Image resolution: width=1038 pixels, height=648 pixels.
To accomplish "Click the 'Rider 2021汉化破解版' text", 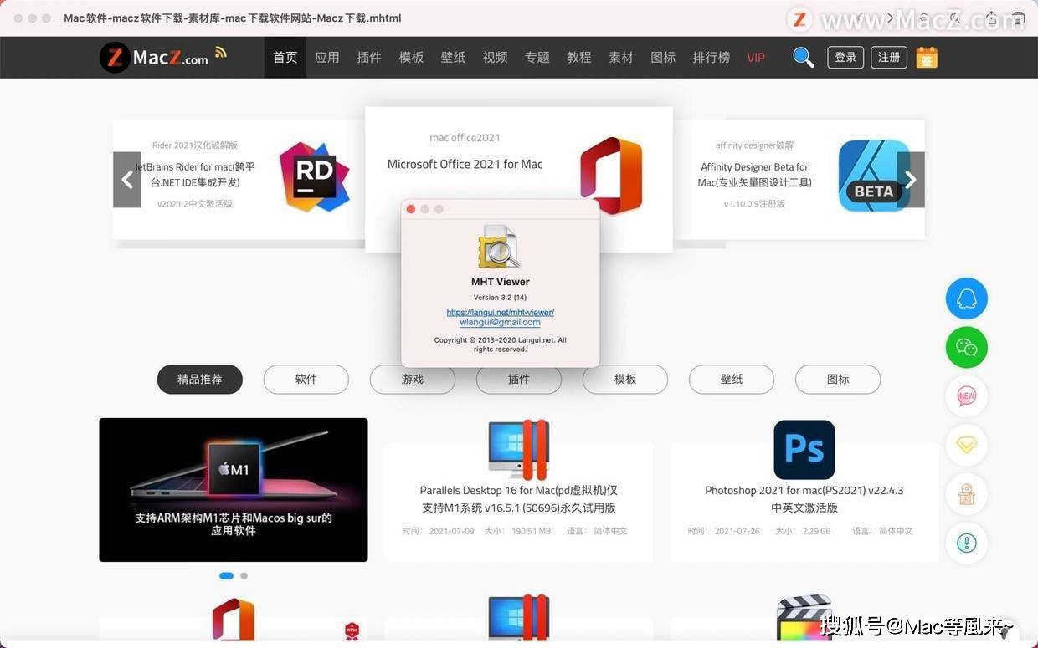I will [x=195, y=145].
